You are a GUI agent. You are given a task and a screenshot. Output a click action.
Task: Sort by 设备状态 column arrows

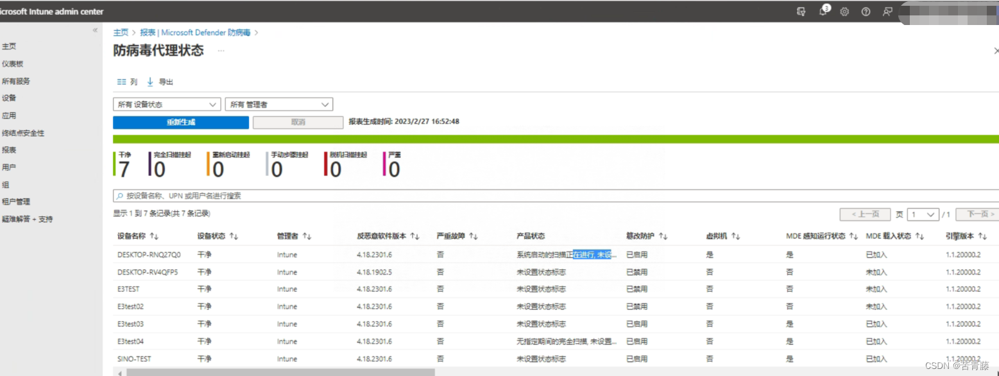coord(234,237)
